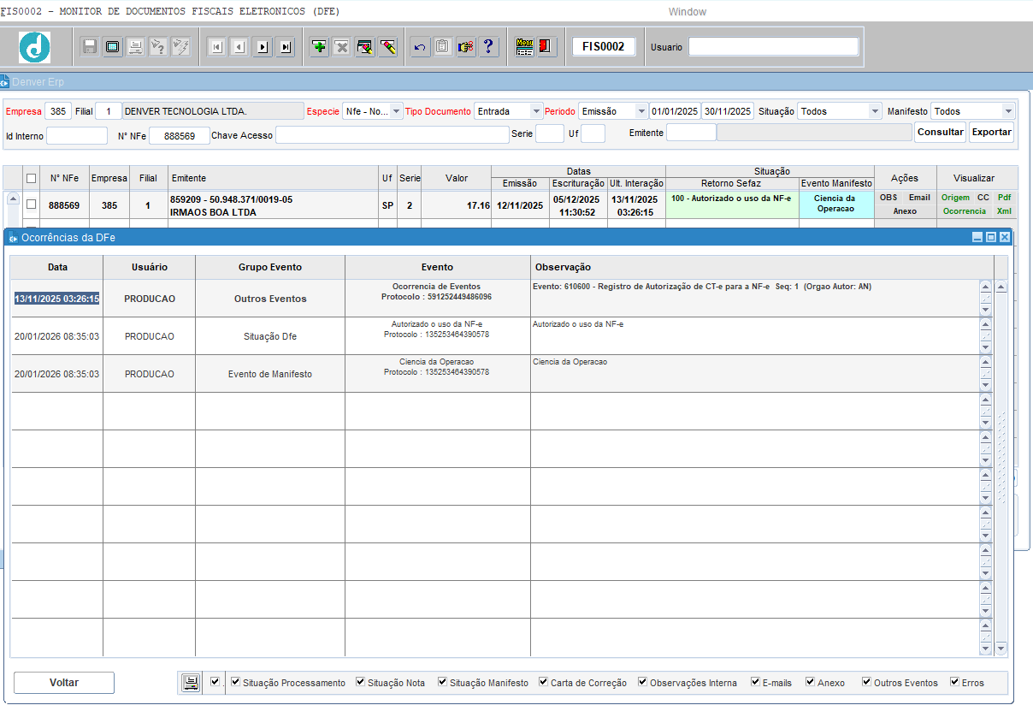Go to first record toolbar icon
This screenshot has width=1033, height=723.
click(x=217, y=46)
